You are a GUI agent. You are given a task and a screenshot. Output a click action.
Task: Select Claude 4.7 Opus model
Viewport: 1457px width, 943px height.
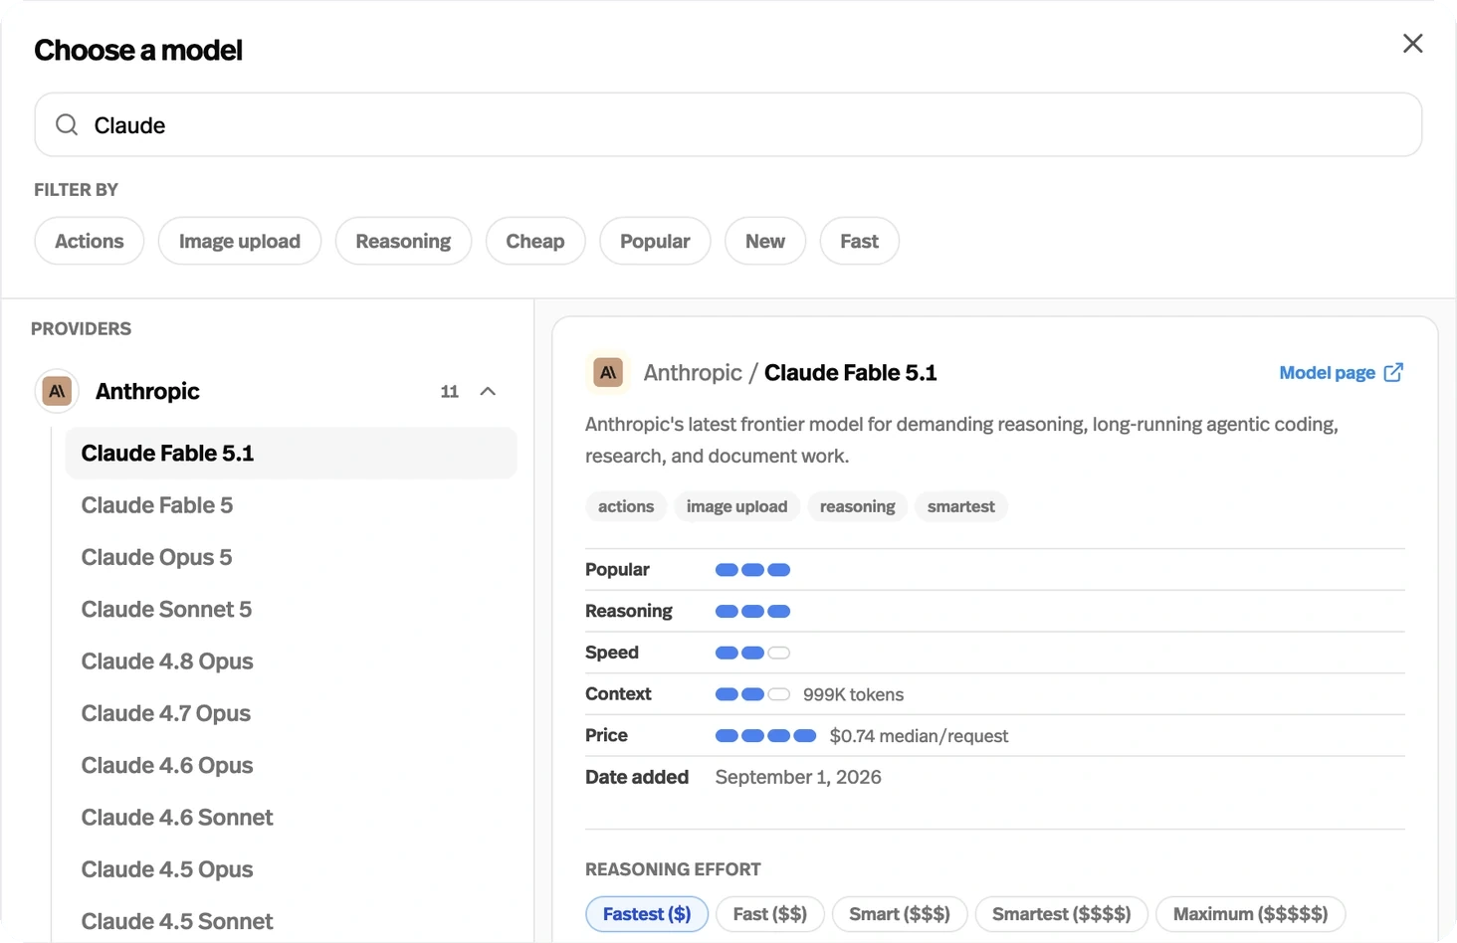coord(292,713)
